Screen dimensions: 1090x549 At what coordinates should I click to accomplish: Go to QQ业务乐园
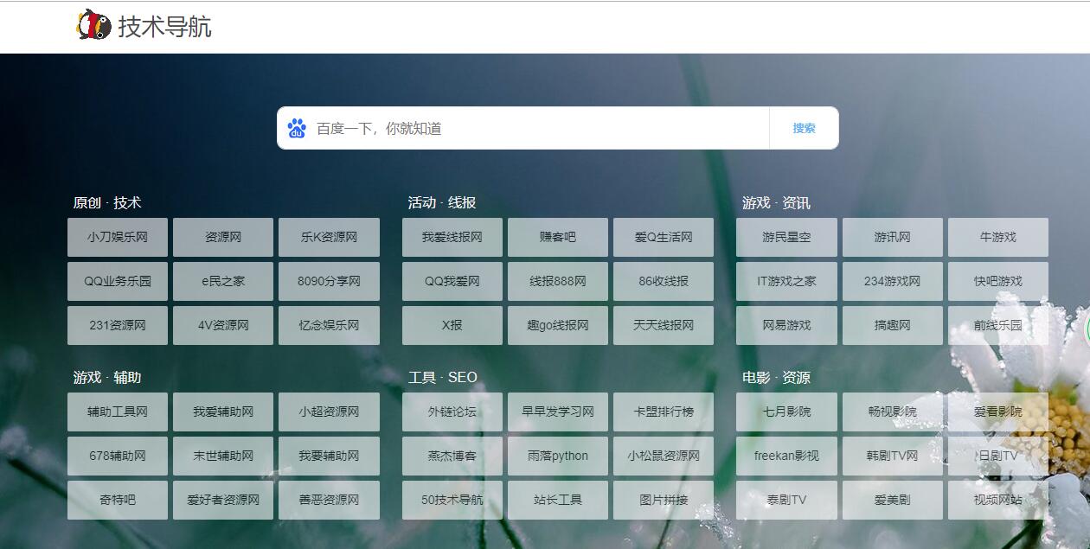coord(118,281)
